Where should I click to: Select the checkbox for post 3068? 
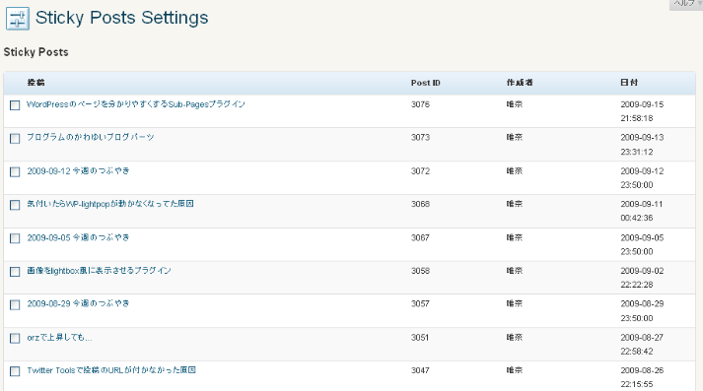(x=15, y=205)
